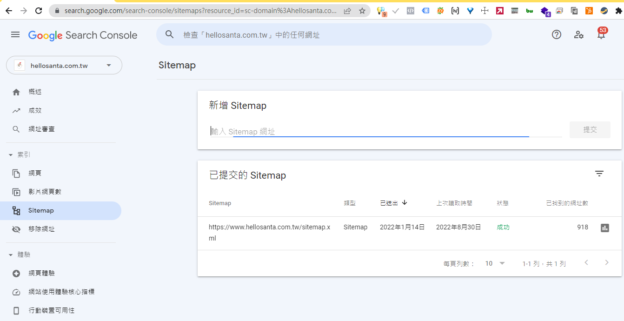
Task: Open the Extensions puzzle piece menu
Action: 618,11
